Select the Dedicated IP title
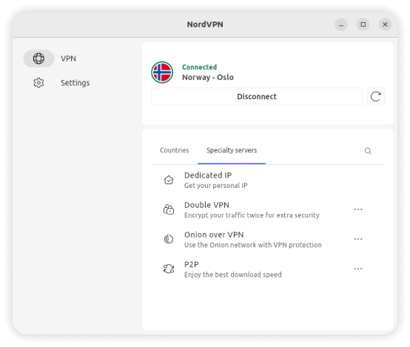The width and height of the screenshot is (410, 347). pyautogui.click(x=208, y=175)
